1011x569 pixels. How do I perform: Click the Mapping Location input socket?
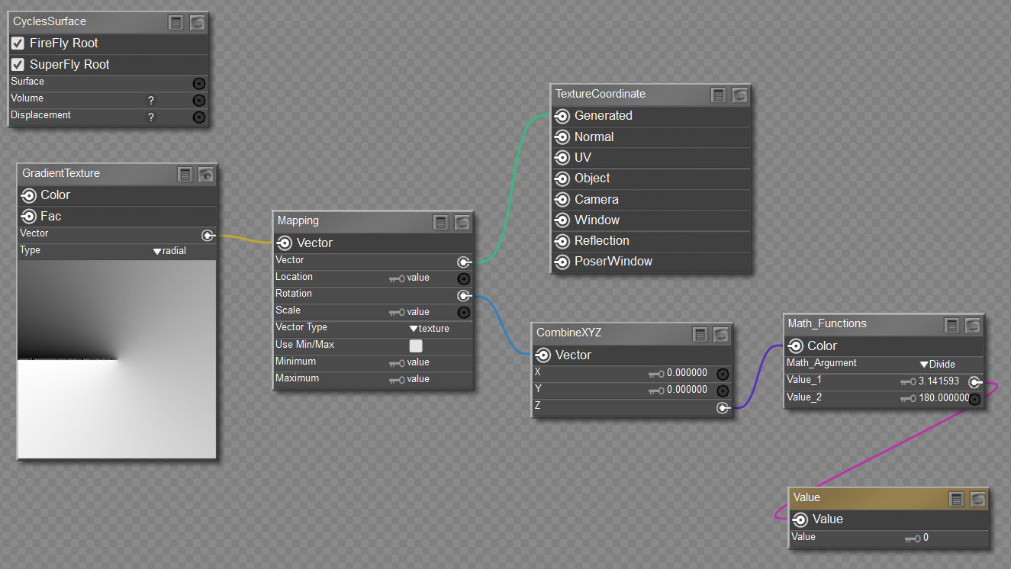click(463, 278)
